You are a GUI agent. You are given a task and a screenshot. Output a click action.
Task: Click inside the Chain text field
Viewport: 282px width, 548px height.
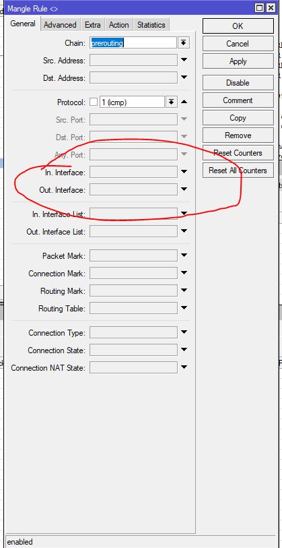tap(133, 43)
